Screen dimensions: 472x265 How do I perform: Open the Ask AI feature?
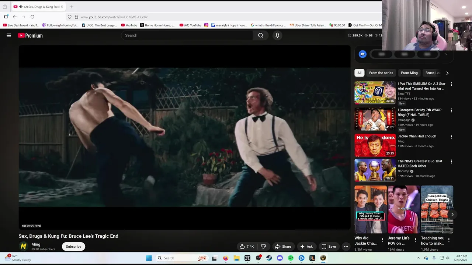click(306, 247)
